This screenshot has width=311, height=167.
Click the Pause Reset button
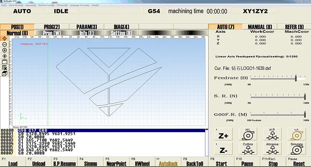pyautogui.click(x=299, y=162)
